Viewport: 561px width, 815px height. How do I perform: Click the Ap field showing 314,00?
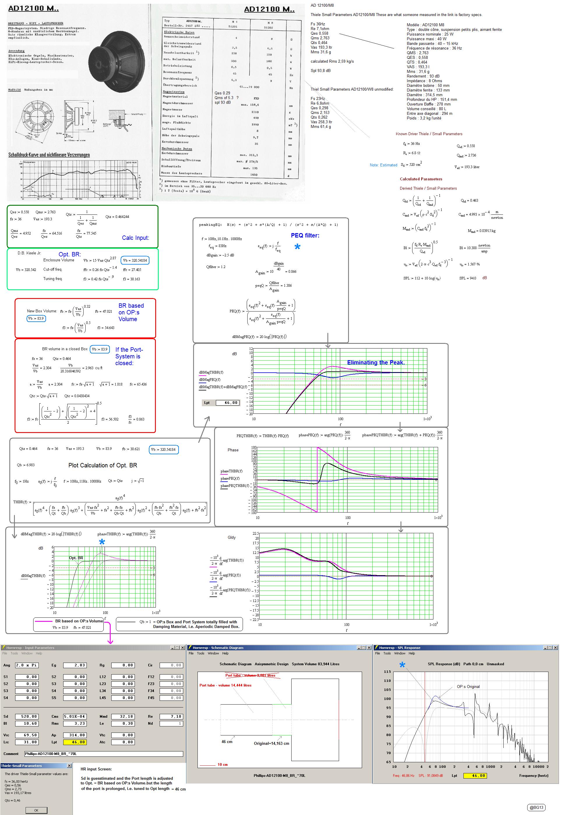click(75, 735)
